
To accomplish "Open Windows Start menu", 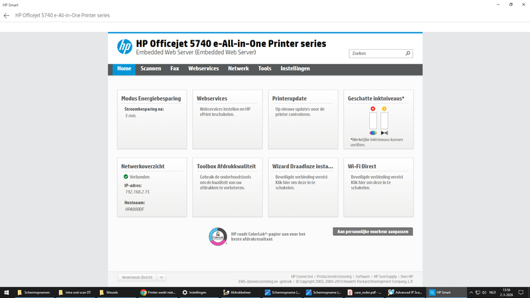I will (6, 293).
